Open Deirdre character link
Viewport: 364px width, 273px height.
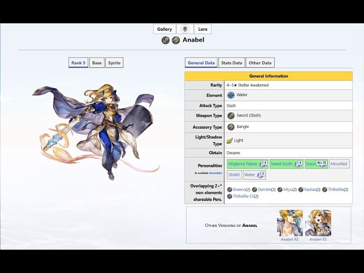coord(264,189)
